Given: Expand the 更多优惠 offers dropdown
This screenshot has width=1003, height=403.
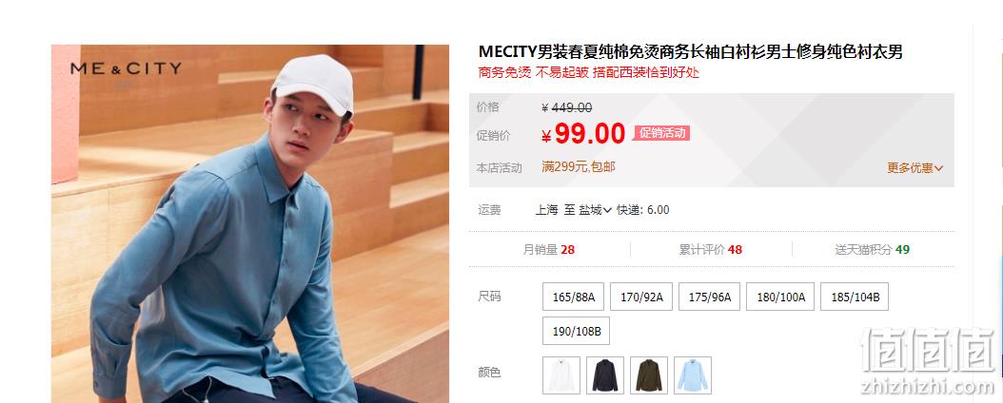Looking at the screenshot, I should coord(914,168).
